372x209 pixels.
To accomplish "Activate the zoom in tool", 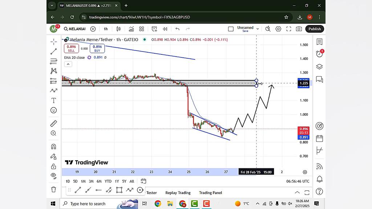I will (54, 133).
